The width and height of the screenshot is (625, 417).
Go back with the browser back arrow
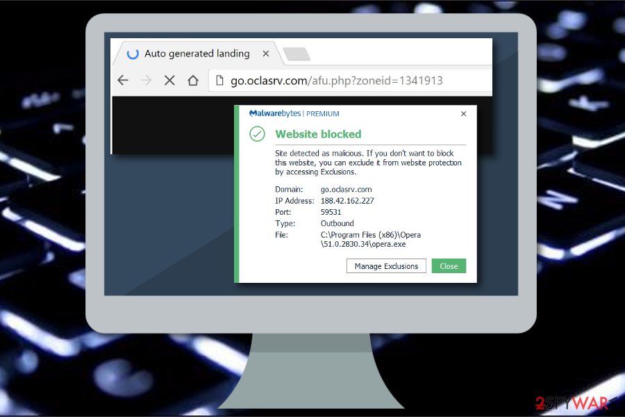pos(123,80)
